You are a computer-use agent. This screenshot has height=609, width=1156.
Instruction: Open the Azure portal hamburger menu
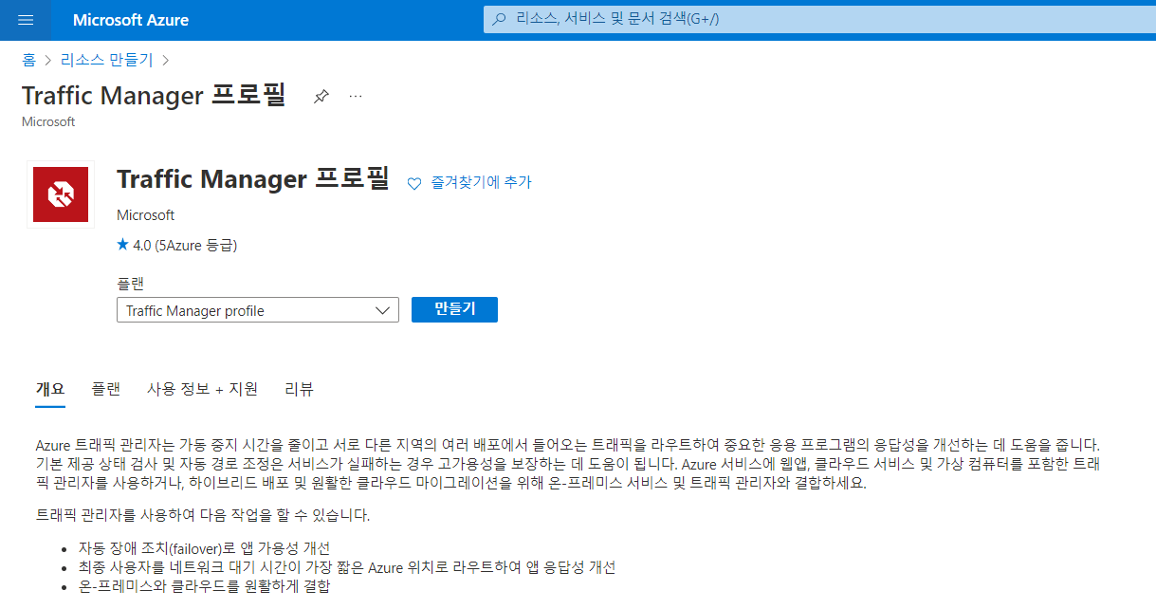coord(26,20)
